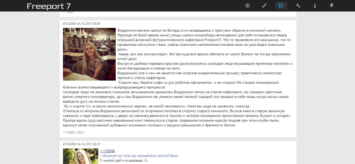Viewport: 355px width, 164px height.
Task: Select the blue list view icon
Action: tap(281, 6)
